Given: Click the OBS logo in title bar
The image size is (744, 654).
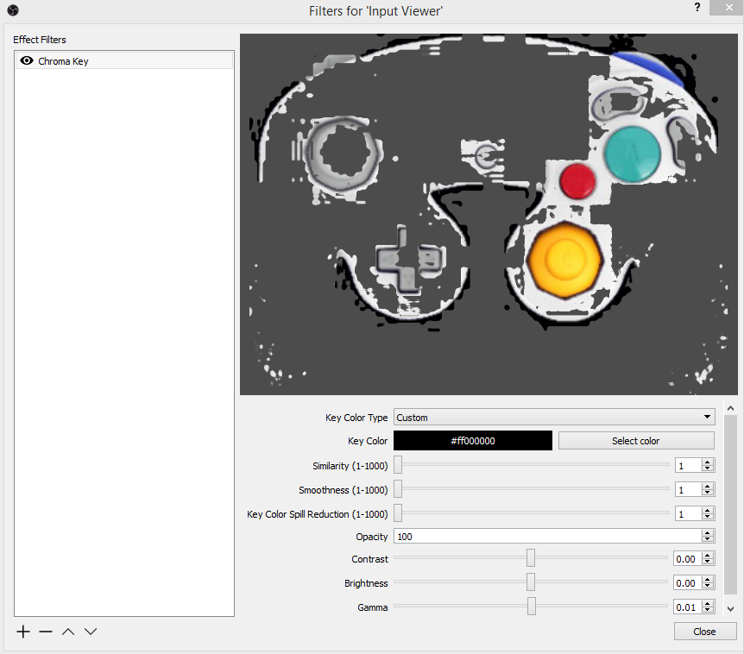Looking at the screenshot, I should pos(13,10).
